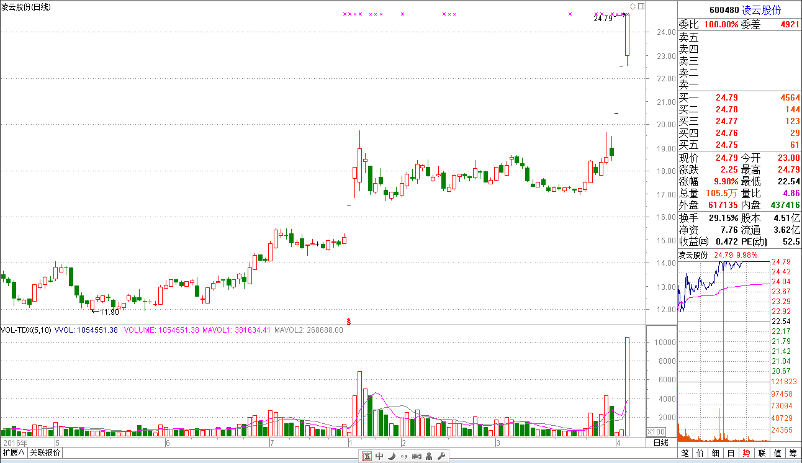Click the PE(动) 52.5 value
This screenshot has height=463, width=802.
tap(792, 242)
